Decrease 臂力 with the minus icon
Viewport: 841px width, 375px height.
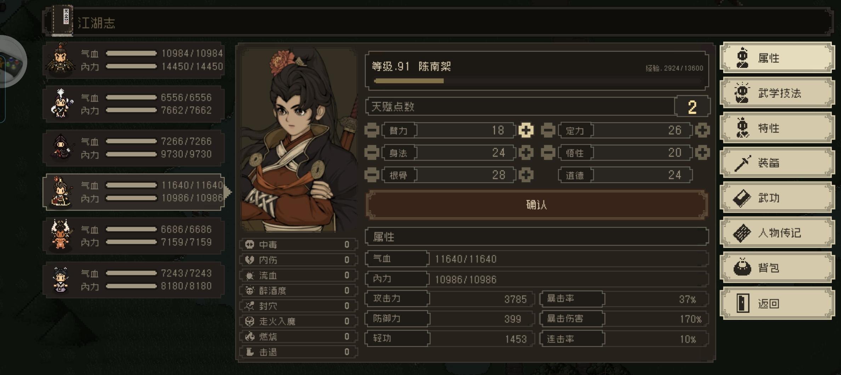point(372,131)
